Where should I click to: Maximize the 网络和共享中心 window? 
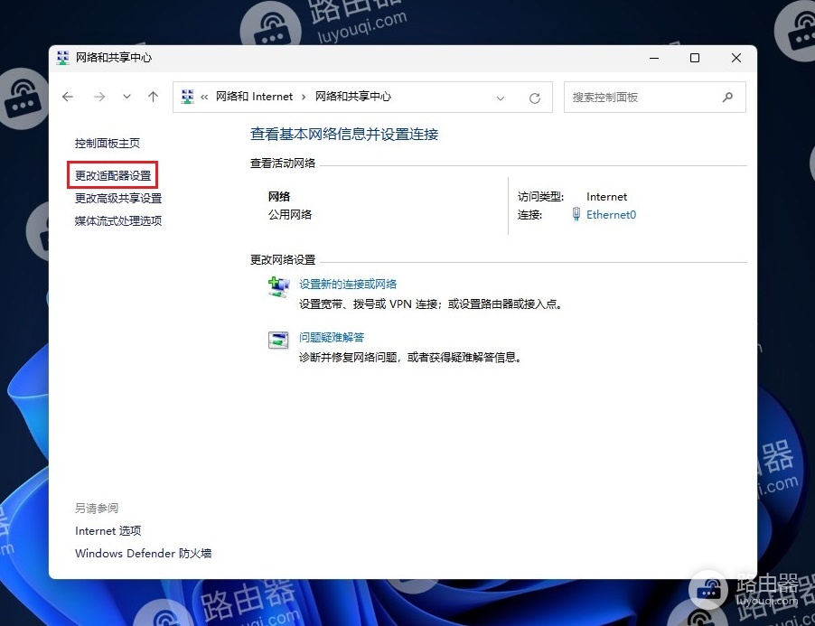click(x=695, y=58)
